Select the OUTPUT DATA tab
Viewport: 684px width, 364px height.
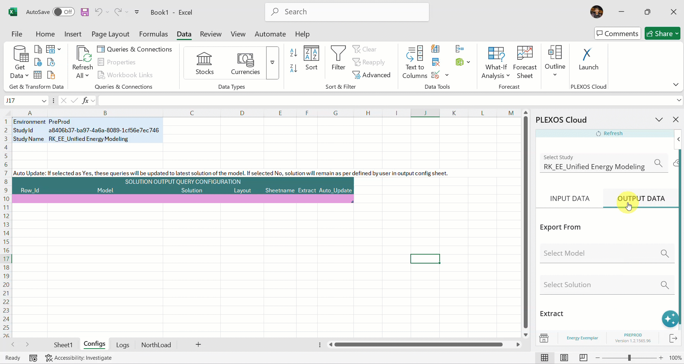[641, 198]
